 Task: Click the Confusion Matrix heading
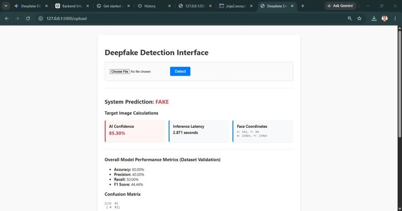(123, 194)
